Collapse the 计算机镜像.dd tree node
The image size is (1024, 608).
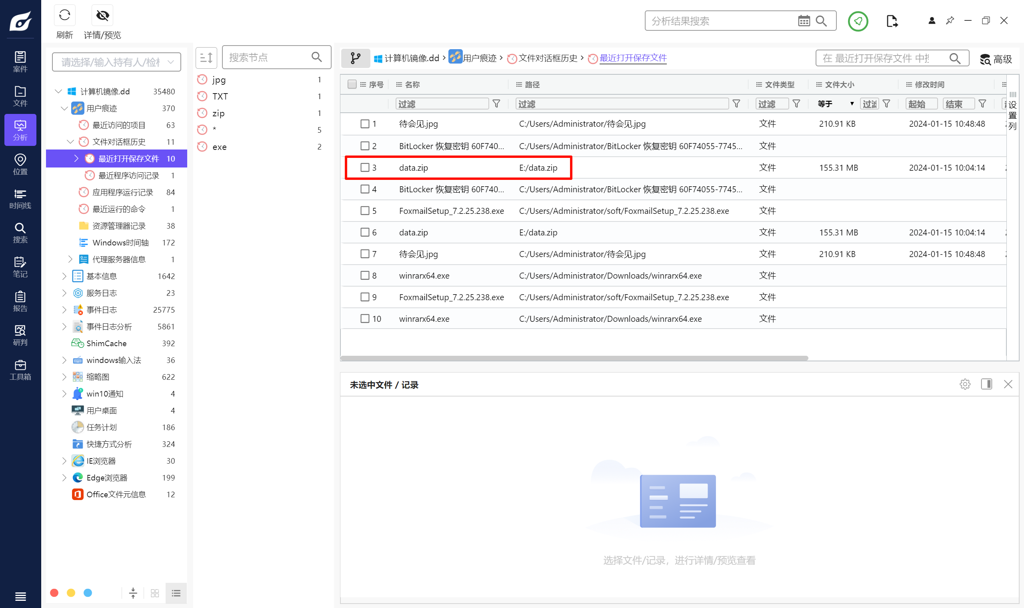tap(59, 91)
